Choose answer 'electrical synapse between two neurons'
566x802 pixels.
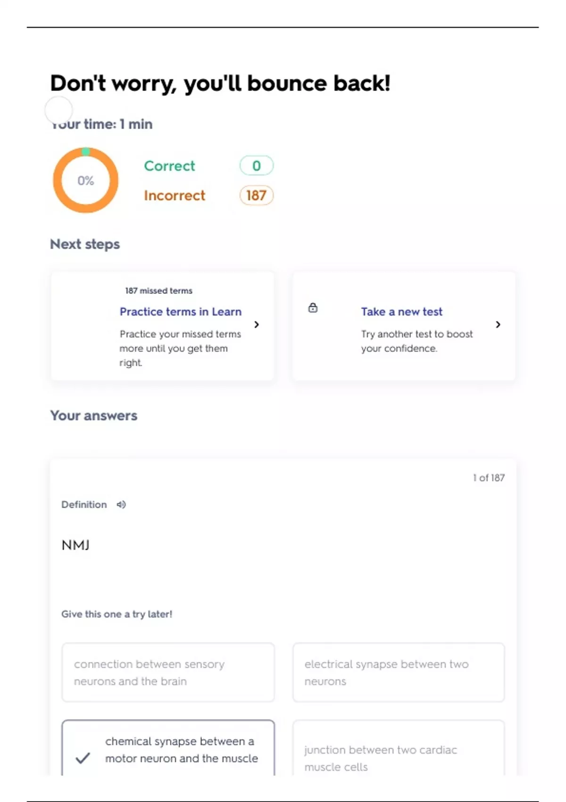[399, 672]
